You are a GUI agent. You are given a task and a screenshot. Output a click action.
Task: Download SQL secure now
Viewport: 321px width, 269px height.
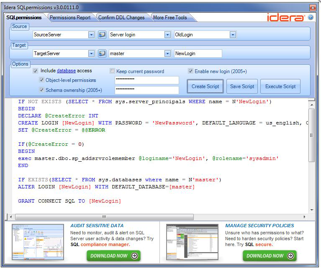pos(270,256)
